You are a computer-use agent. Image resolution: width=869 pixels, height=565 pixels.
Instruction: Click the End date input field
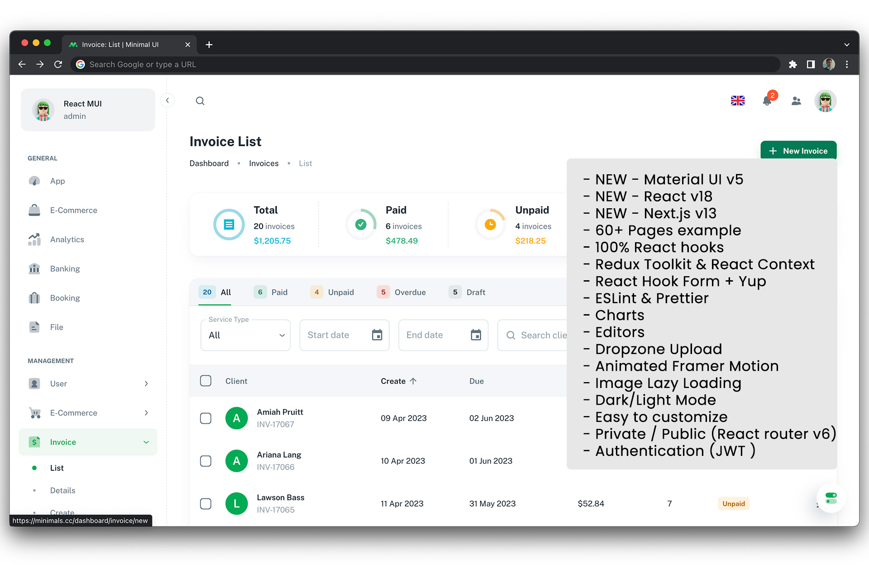[x=443, y=335]
